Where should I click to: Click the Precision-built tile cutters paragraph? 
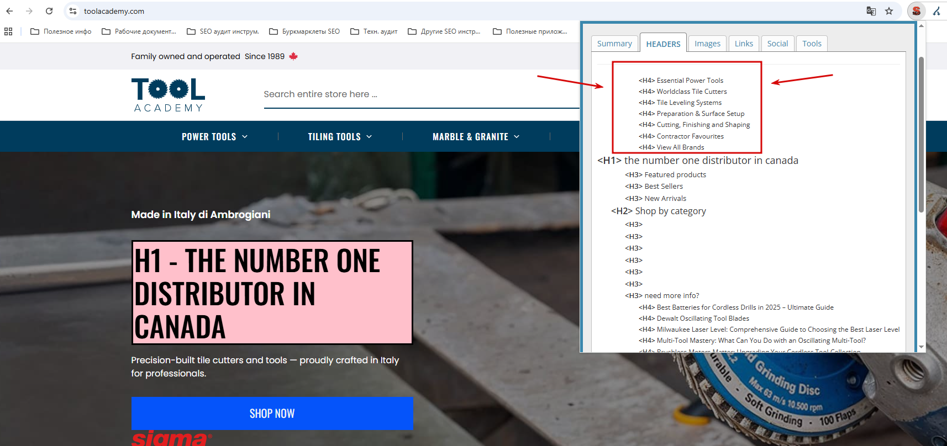tap(265, 367)
